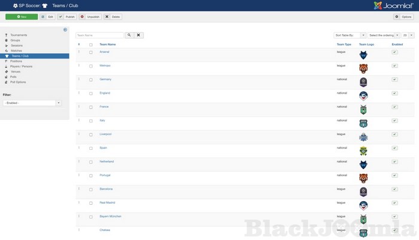419x240 pixels.
Task: Select the England row checkbox
Action: tap(91, 93)
